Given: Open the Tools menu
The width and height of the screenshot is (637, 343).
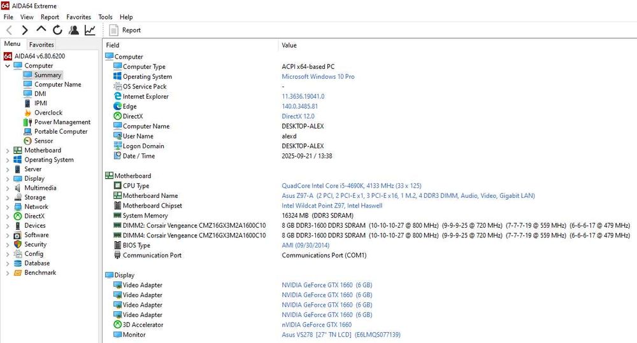Looking at the screenshot, I should 105,17.
